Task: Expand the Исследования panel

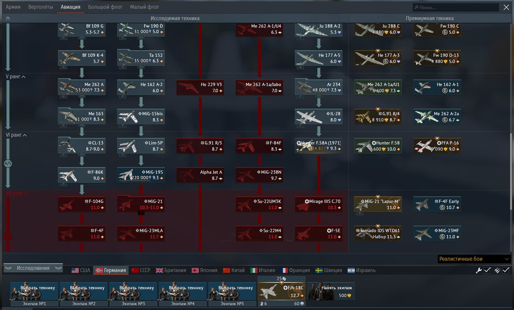Action: 33,268
